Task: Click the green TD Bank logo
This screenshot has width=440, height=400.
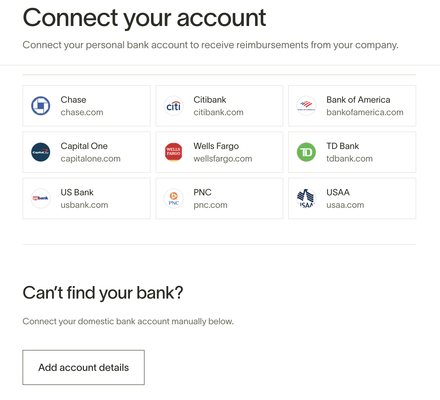Action: click(x=306, y=152)
